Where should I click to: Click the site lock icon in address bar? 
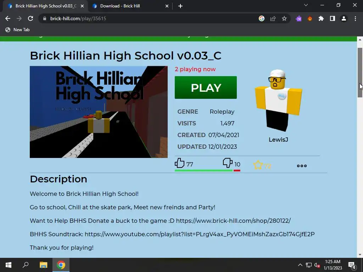click(x=45, y=18)
